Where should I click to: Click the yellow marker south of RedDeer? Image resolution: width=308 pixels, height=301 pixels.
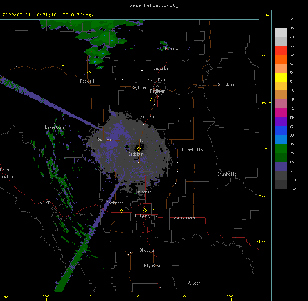(152, 100)
